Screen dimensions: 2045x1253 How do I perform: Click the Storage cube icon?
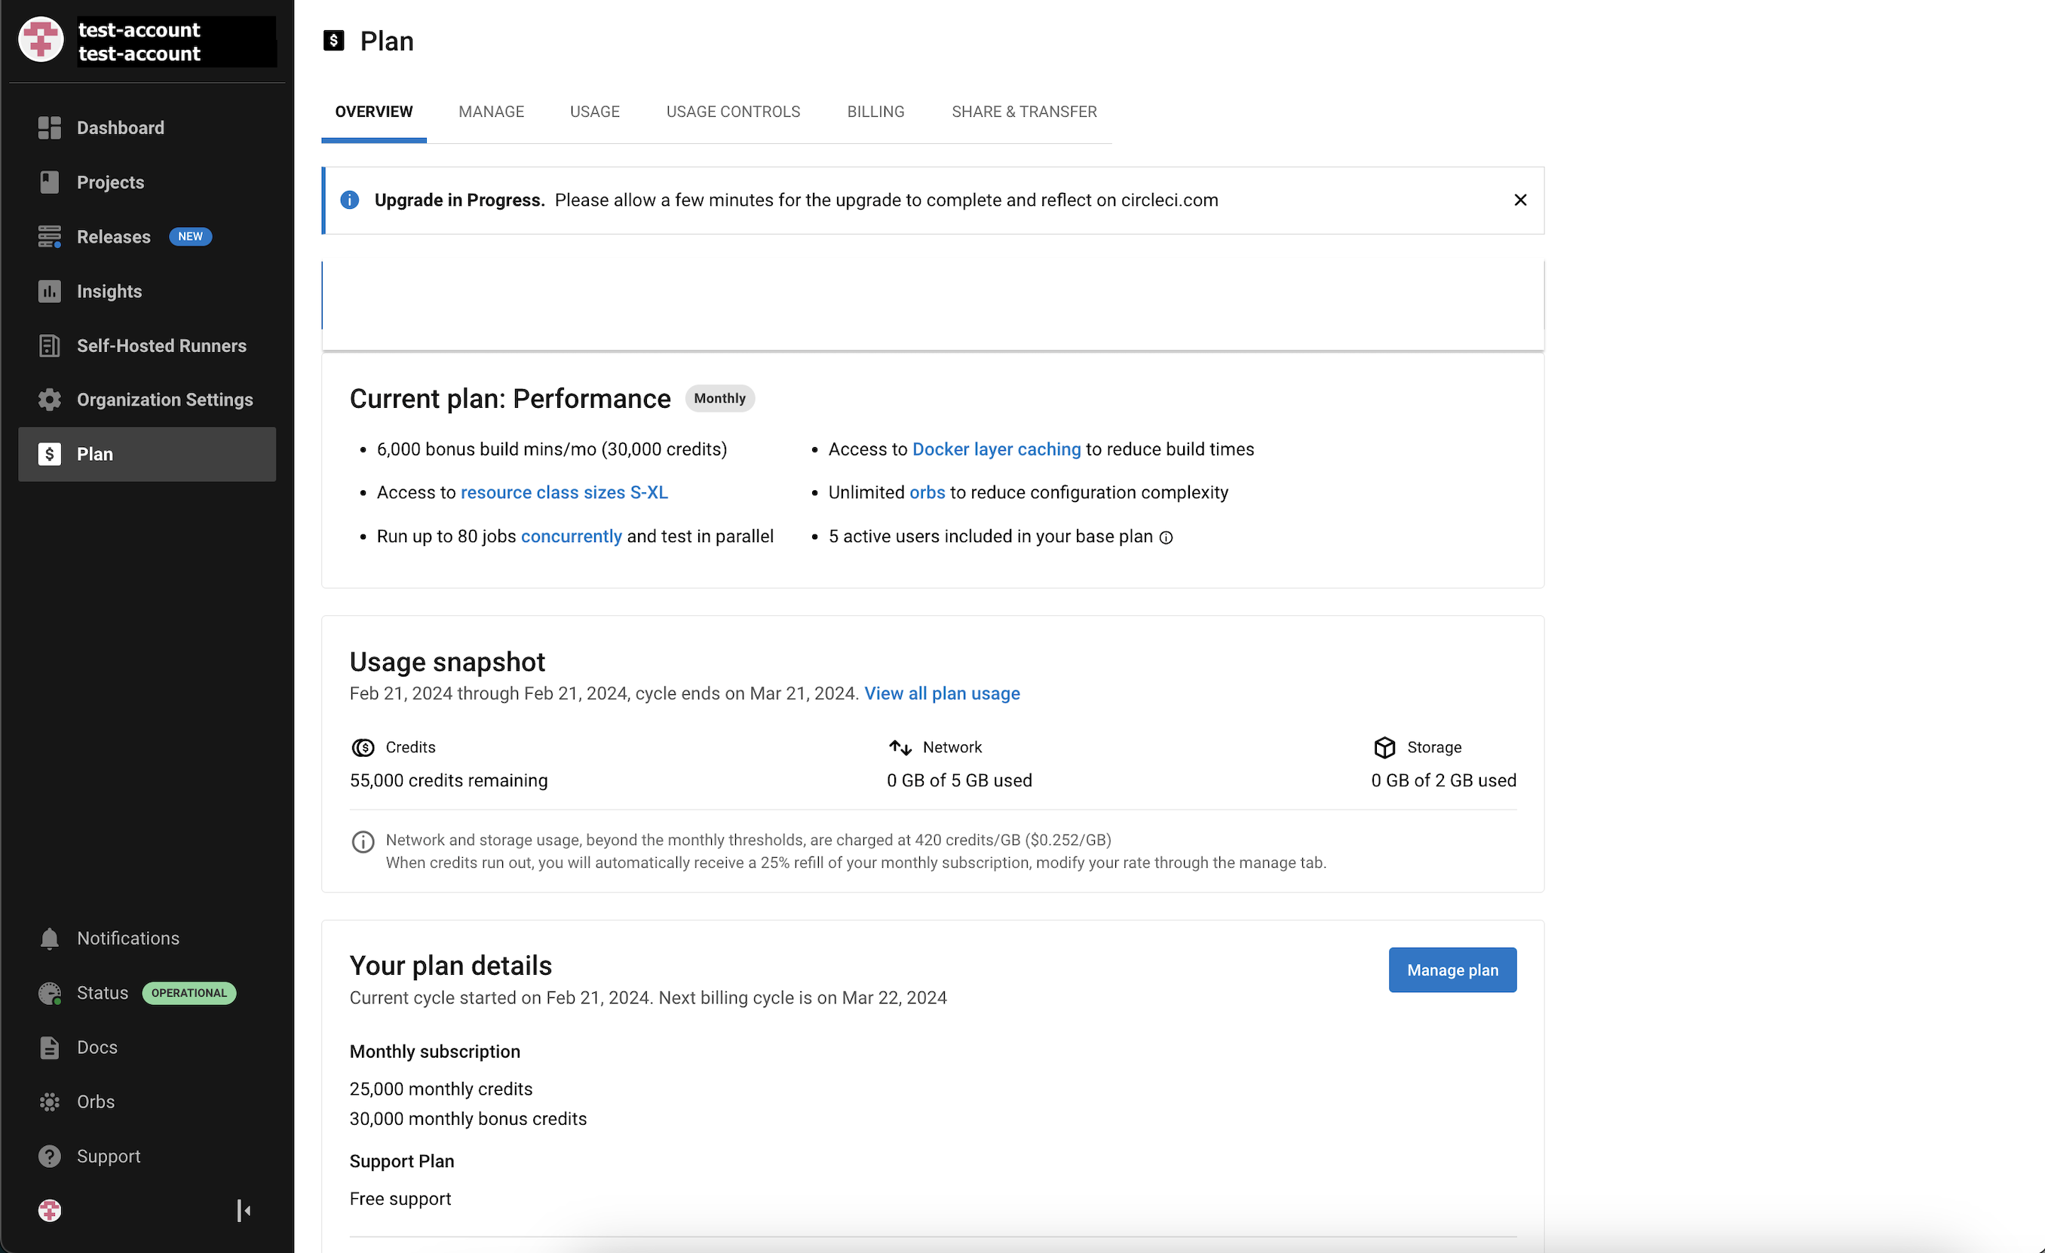(x=1384, y=748)
